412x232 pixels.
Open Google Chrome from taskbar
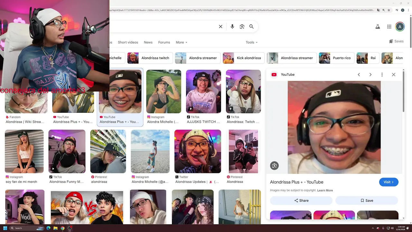pyautogui.click(x=62, y=228)
